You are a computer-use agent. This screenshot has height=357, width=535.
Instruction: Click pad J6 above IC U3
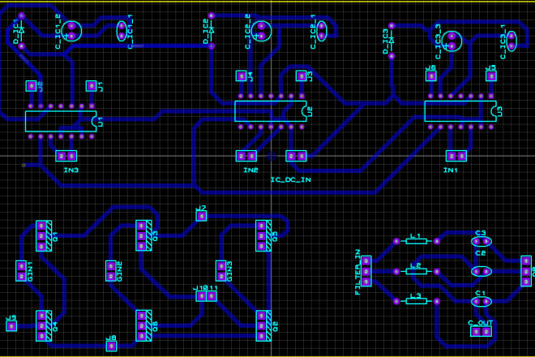click(x=431, y=75)
